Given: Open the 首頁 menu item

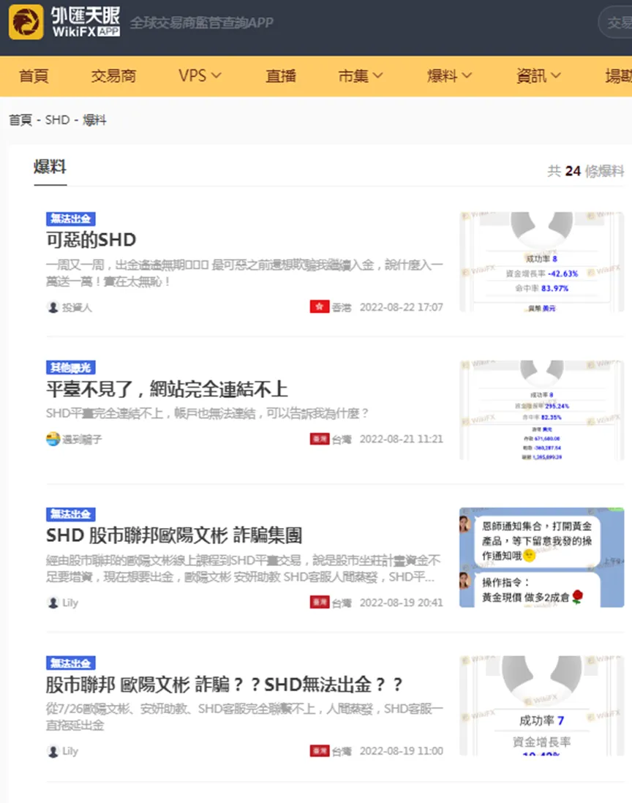Looking at the screenshot, I should coord(34,76).
